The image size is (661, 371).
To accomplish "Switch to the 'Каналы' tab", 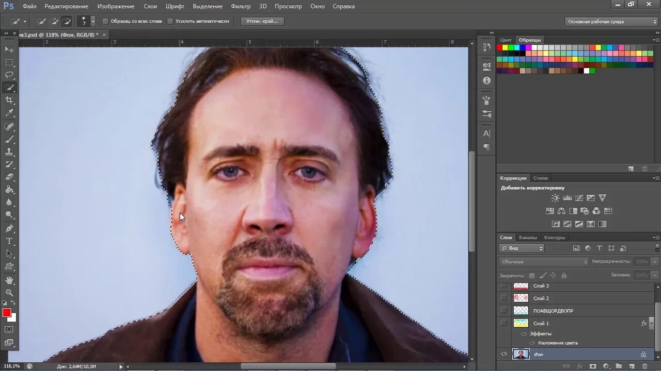I will click(528, 238).
